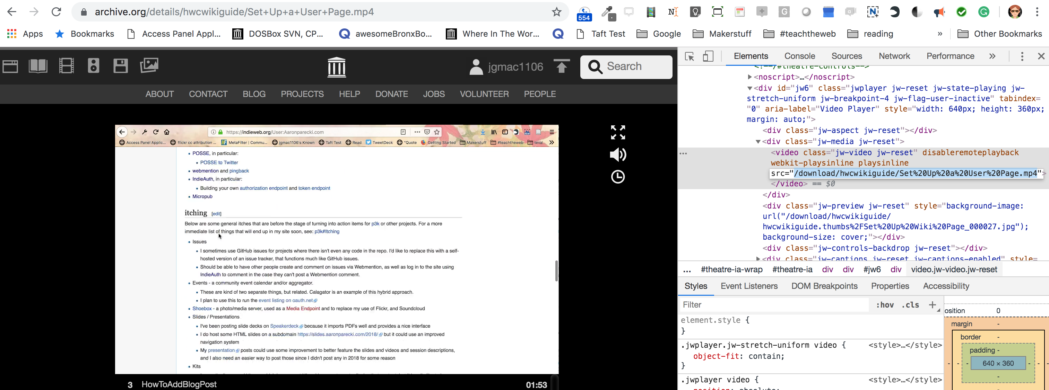Open the film strip extension
1049x390 pixels.
click(x=651, y=12)
